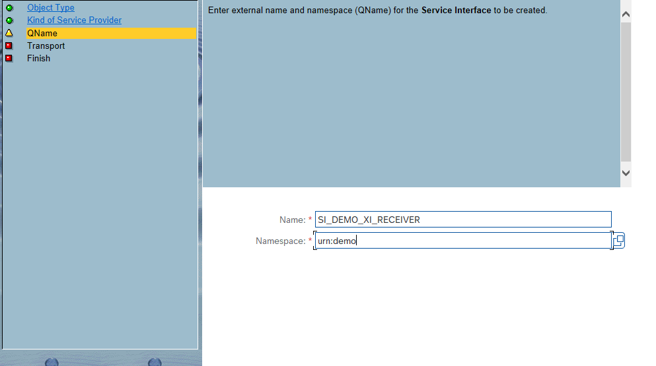Click the "Namespace:" field label
This screenshot has height=366, width=656.
point(280,241)
